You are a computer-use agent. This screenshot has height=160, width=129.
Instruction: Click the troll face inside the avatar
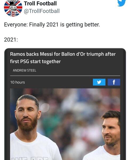click(13, 8)
